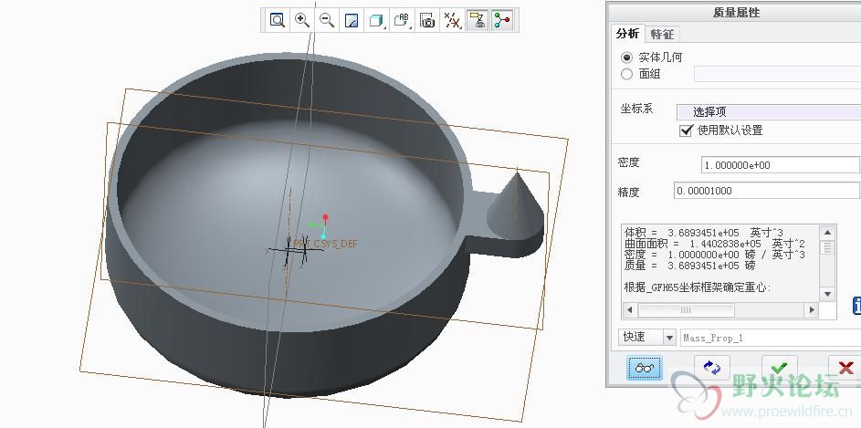Screen dimensions: 861x428
Task: Uncheck the 使用默认设置 checkbox
Action: [686, 130]
